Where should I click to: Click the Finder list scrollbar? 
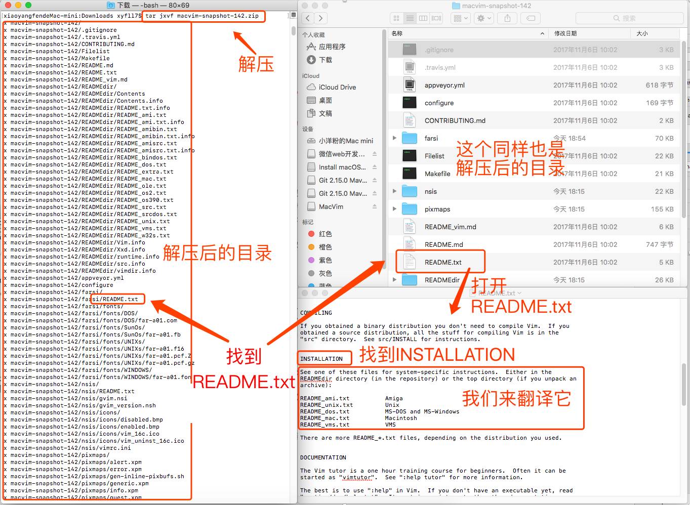684,129
